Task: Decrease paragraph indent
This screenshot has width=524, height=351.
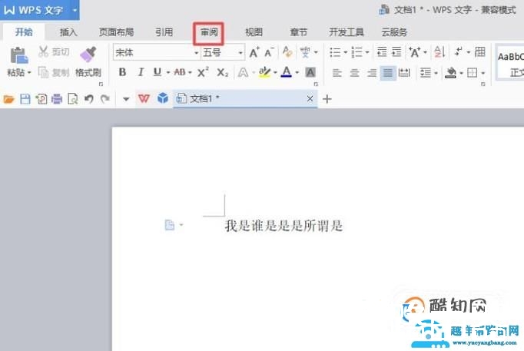Action: [382, 52]
